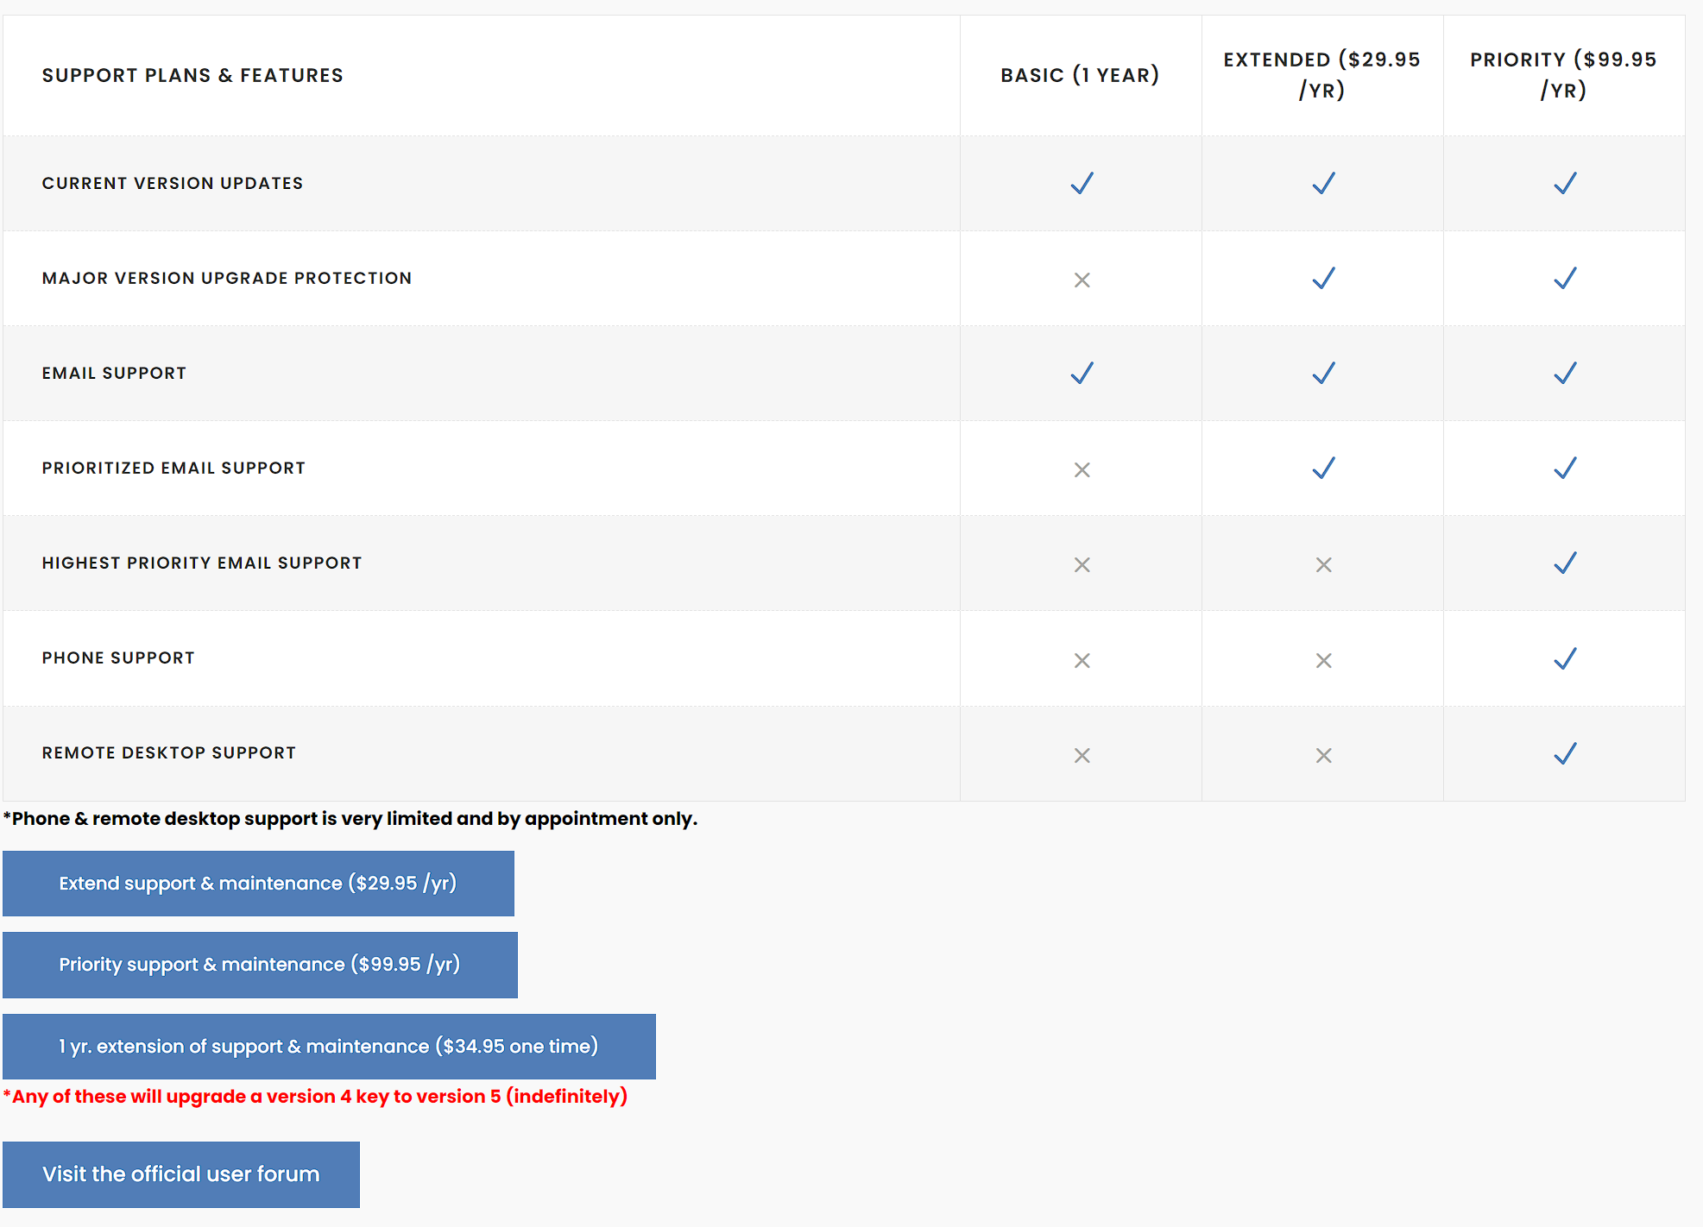1703x1227 pixels.
Task: Click Extended plan X for Phone Support
Action: tap(1323, 660)
